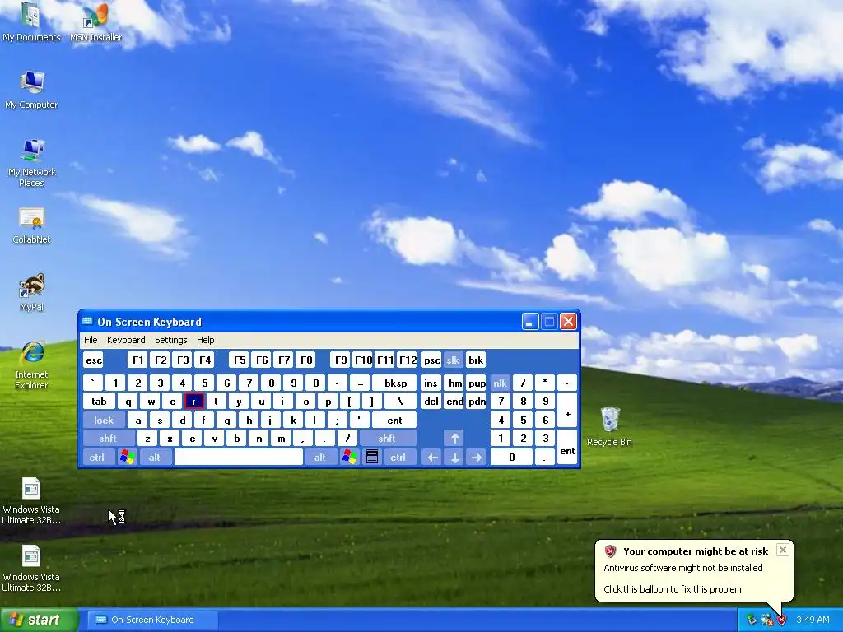This screenshot has width=843, height=632.
Task: Open the Help menu
Action: point(205,340)
